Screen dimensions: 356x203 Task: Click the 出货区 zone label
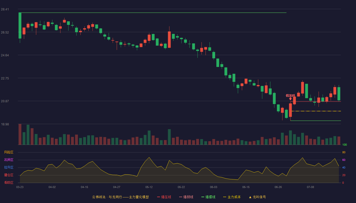[x=9, y=160]
